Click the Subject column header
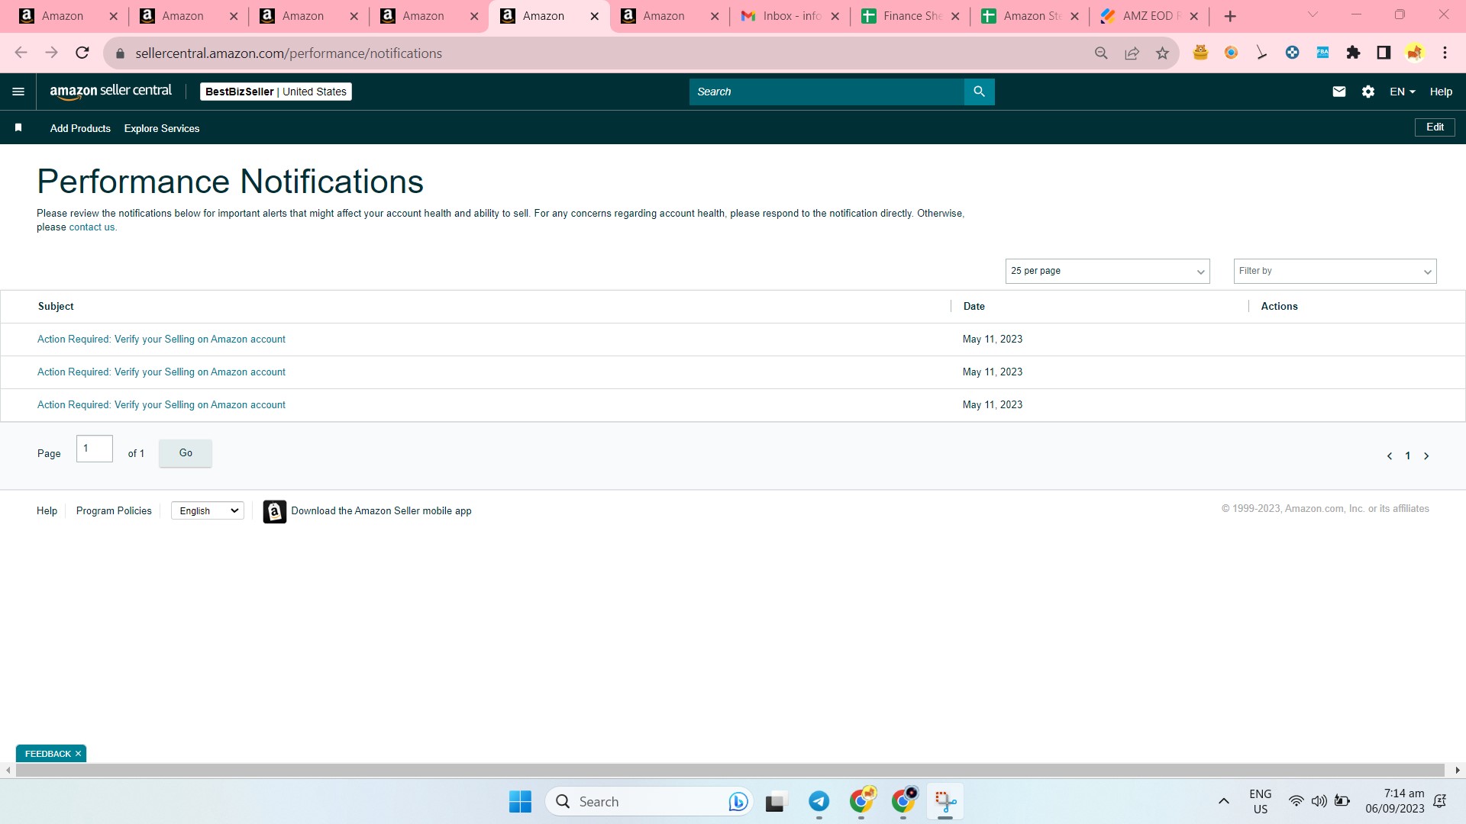1466x824 pixels. pos(56,307)
